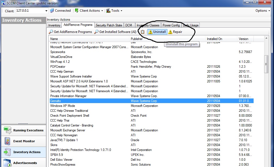This screenshot has width=274, height=167.
Task: Switch to the Security Patch State tab
Action: (x=109, y=25)
